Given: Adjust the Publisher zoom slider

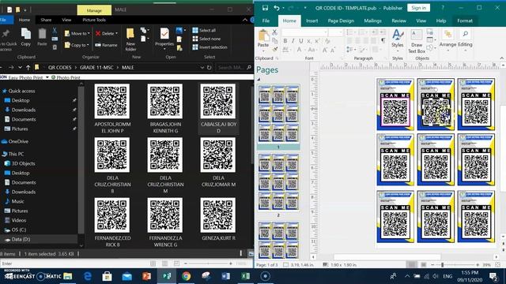Looking at the screenshot, I should click(x=443, y=265).
